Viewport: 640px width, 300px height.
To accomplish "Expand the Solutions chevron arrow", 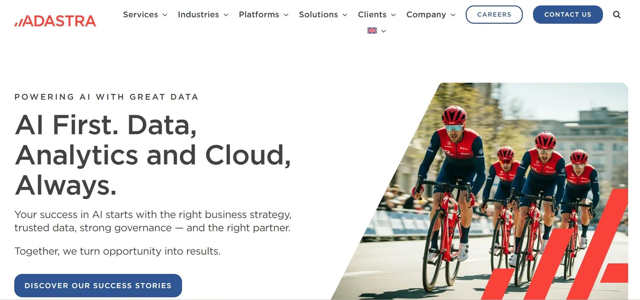I will pos(345,15).
